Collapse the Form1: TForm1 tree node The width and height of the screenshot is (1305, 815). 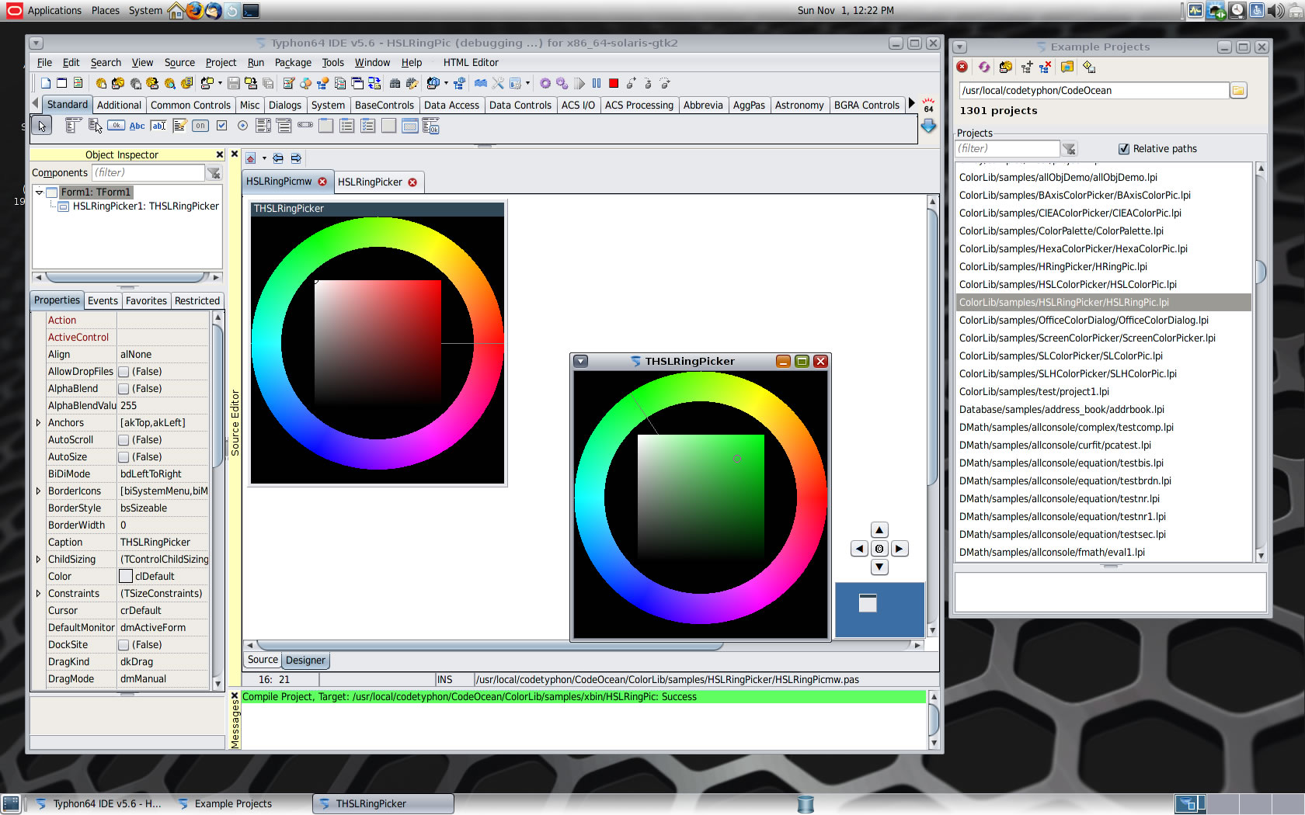[39, 192]
